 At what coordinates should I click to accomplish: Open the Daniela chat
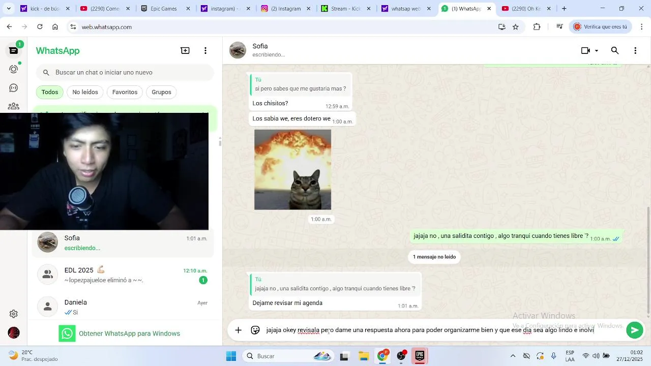[122, 307]
